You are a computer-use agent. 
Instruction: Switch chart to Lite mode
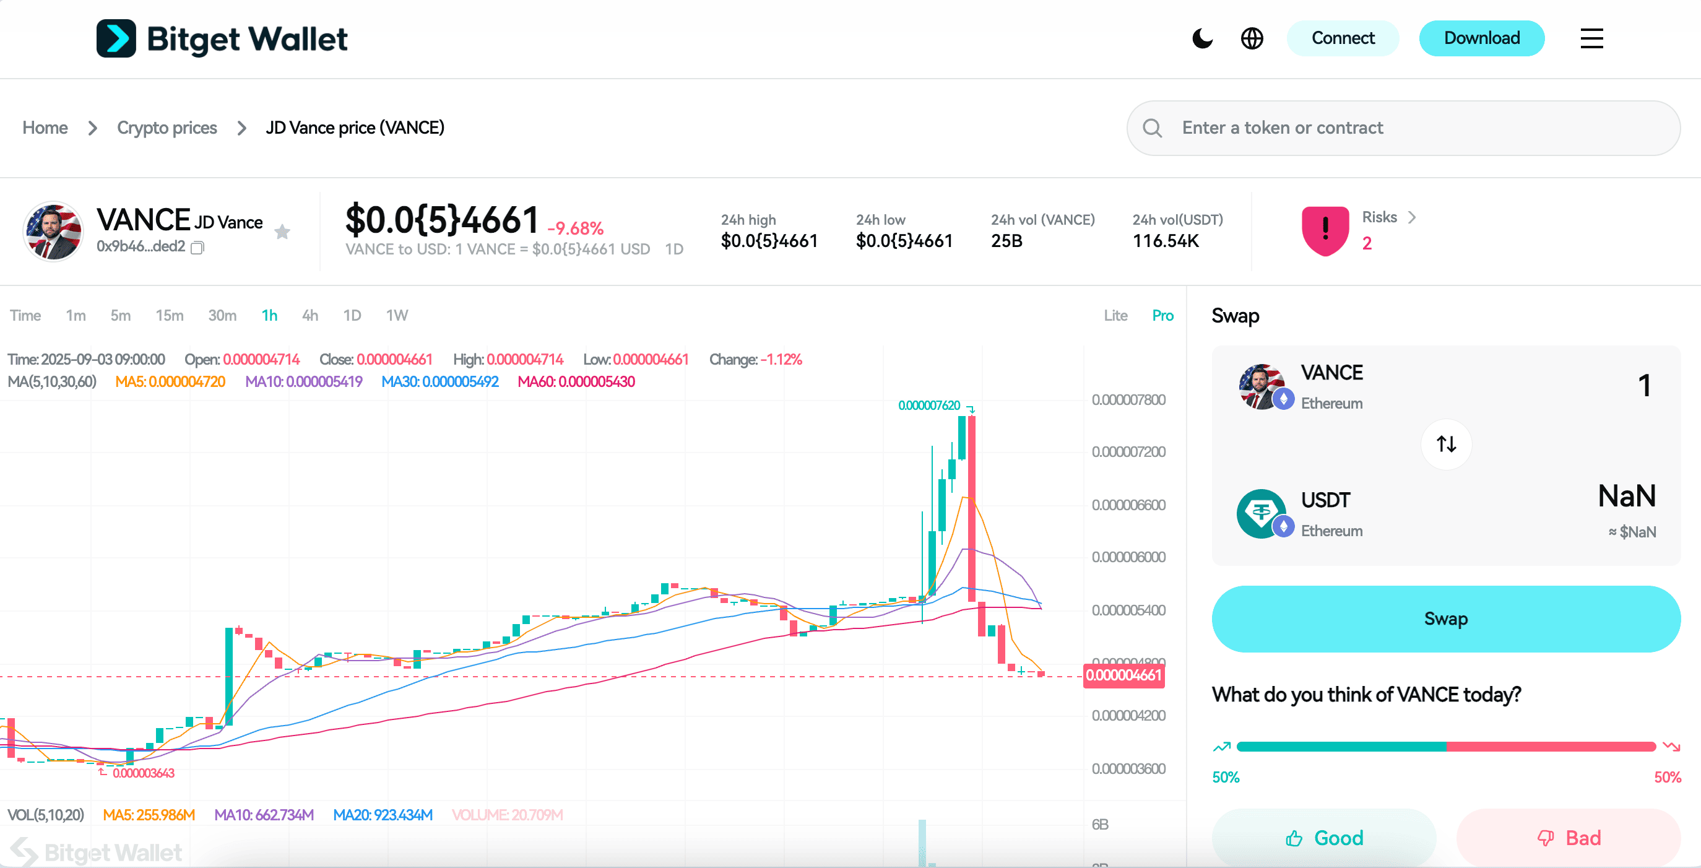pyautogui.click(x=1115, y=316)
